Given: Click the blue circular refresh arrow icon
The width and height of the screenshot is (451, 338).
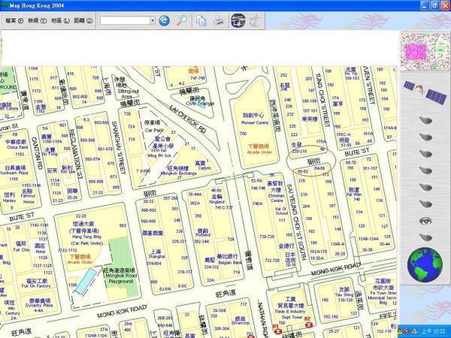Looking at the screenshot, I should tap(164, 20).
